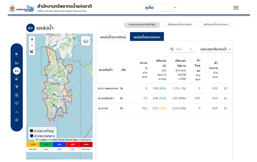Screen dimensions: 257x162
Task: Open the rain cloud forecast sidebar icon
Action: [x=17, y=103]
